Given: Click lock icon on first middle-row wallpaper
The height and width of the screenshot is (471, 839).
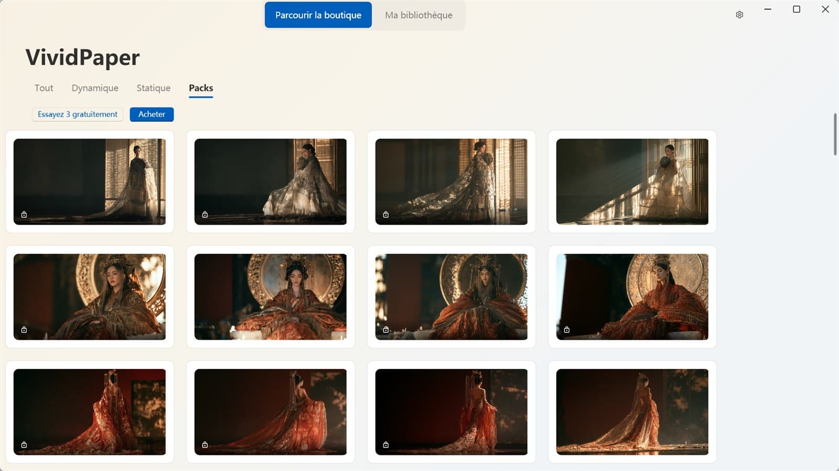Looking at the screenshot, I should click(x=24, y=330).
